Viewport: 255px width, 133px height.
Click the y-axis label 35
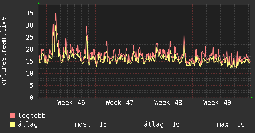pos(30,13)
